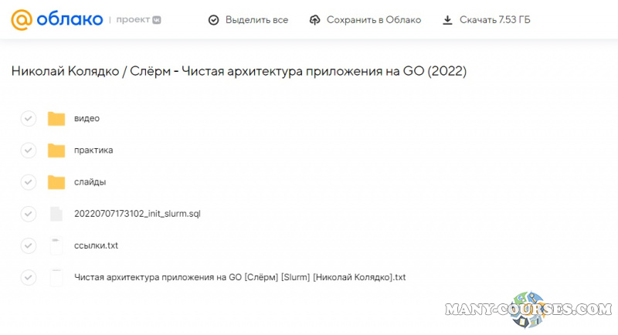This screenshot has height=335, width=618.
Task: Open the ссылки.txt file name
Action: [x=96, y=245]
